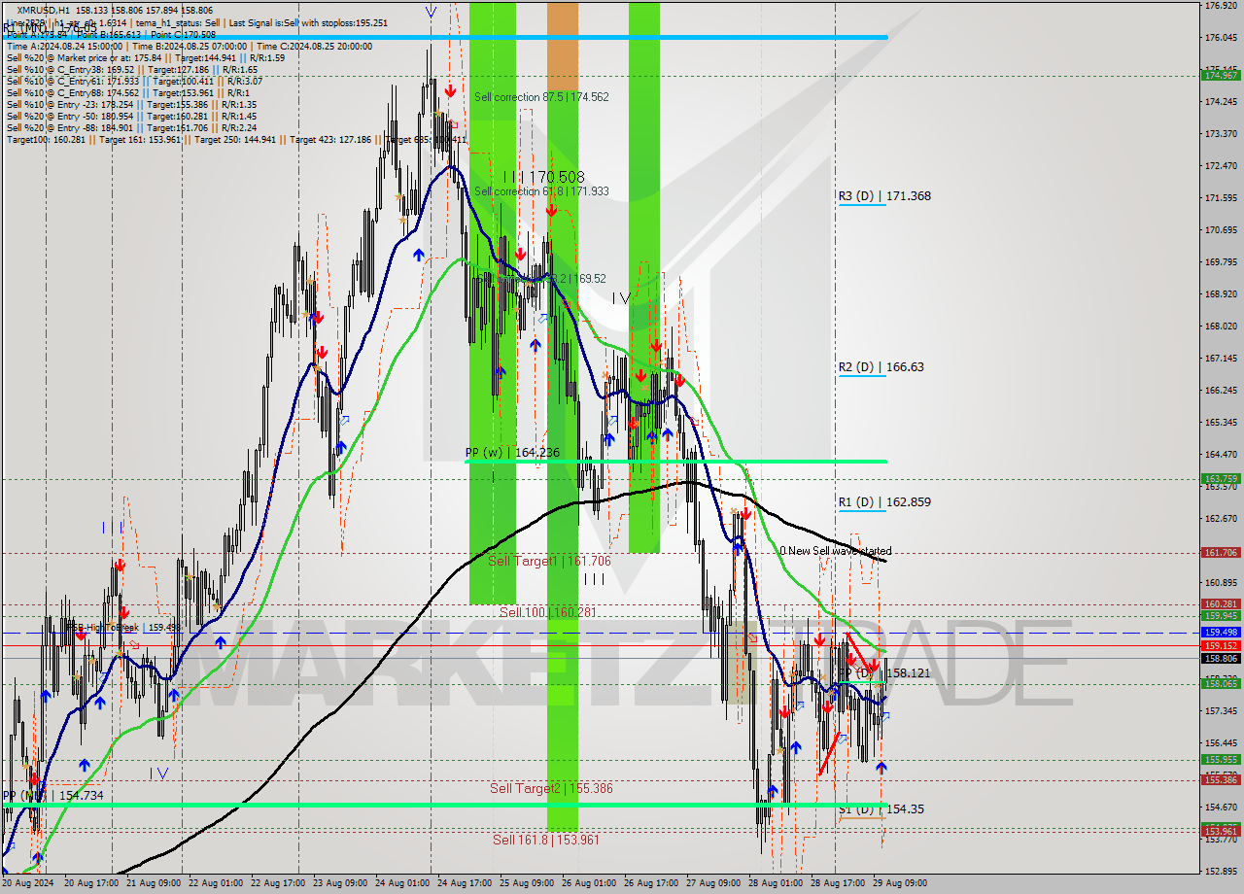Click the 176.920 price axis value
Image resolution: width=1244 pixels, height=894 pixels.
pos(1221,5)
